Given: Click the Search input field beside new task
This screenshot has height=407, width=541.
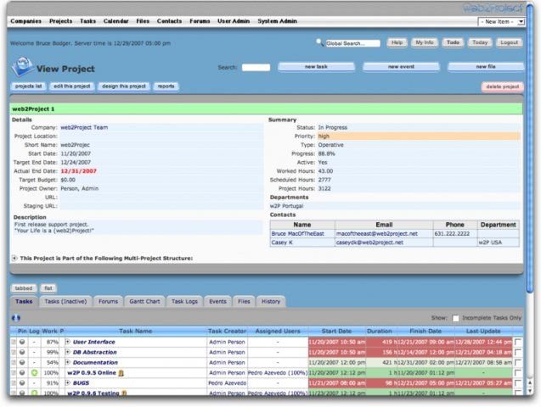Looking at the screenshot, I should tap(256, 67).
